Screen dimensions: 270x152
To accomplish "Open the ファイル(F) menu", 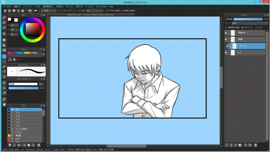I will [7, 7].
